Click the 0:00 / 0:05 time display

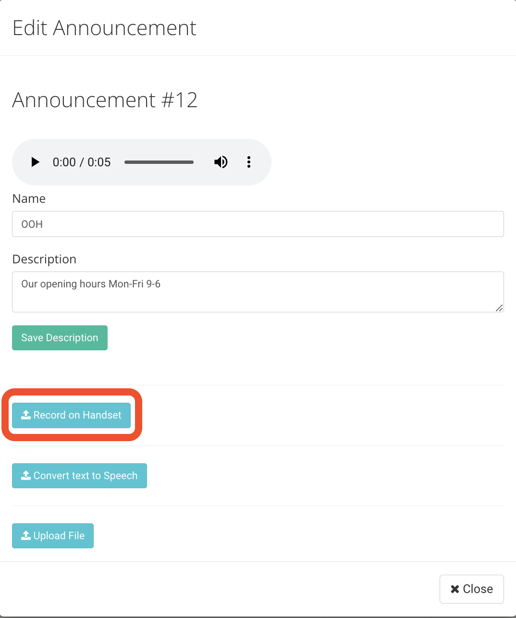[x=82, y=162]
